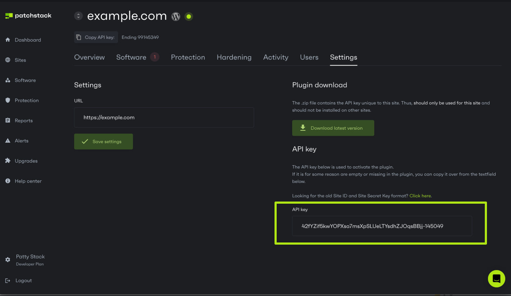Click the Copy API key button
511x296 pixels.
tap(96, 37)
